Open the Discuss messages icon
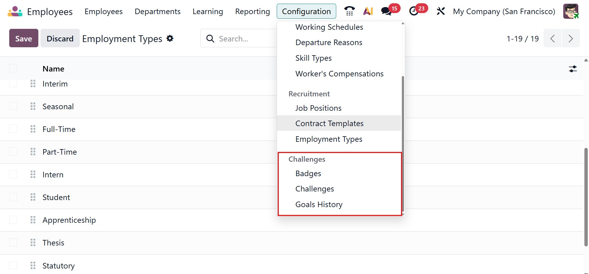 coord(386,11)
